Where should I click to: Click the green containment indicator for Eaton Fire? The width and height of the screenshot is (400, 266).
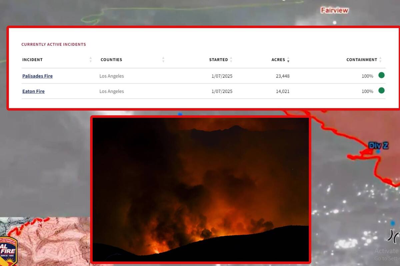point(381,91)
